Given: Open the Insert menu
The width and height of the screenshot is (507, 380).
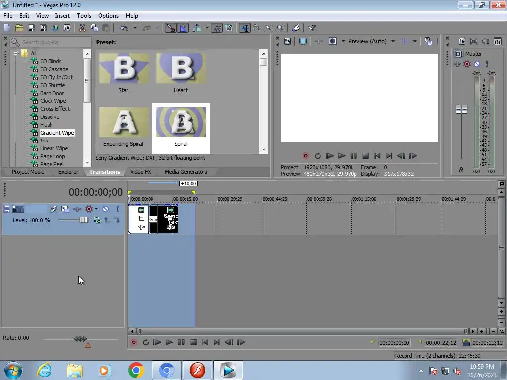Looking at the screenshot, I should (62, 16).
